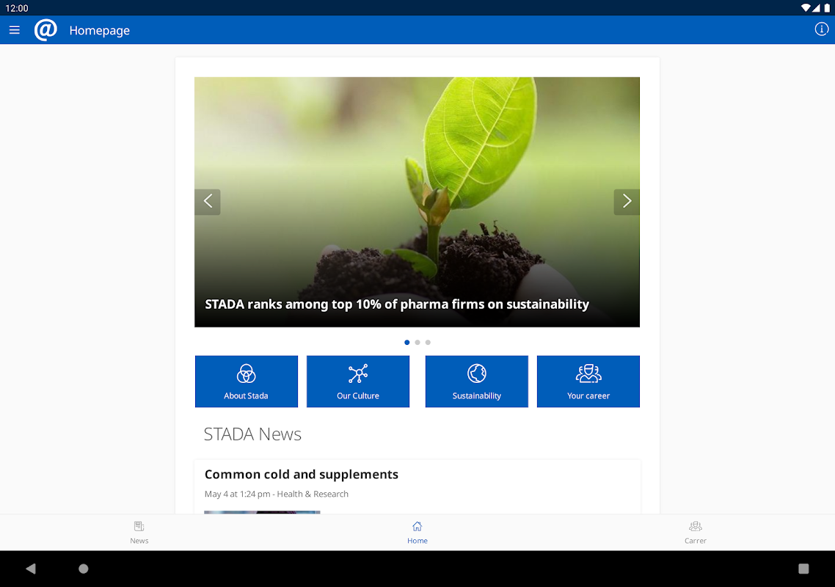Tap Android home circle button
The width and height of the screenshot is (835, 587).
point(84,569)
